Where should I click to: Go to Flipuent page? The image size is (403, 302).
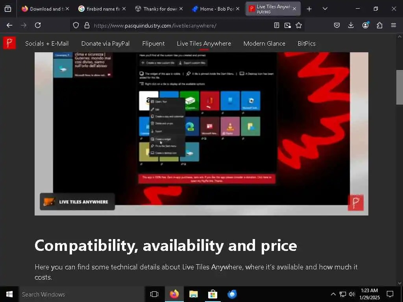point(153,44)
